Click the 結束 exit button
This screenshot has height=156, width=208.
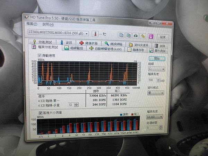click(163, 37)
